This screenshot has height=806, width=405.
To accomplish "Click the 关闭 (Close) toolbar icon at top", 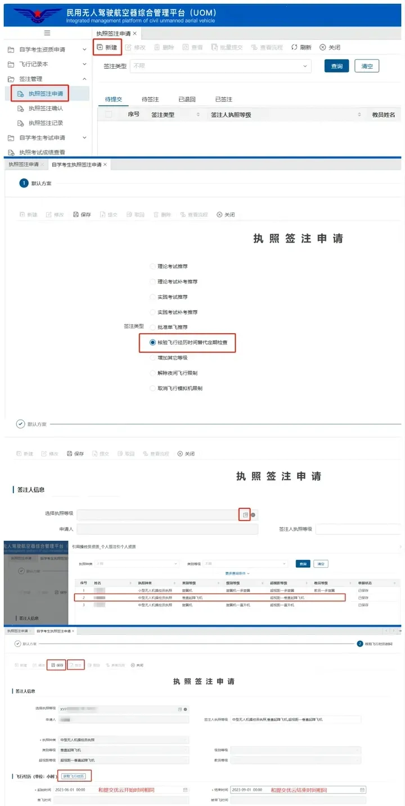I will tap(323, 47).
